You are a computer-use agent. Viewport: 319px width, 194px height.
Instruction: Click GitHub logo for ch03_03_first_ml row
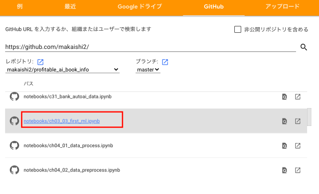coord(14,121)
